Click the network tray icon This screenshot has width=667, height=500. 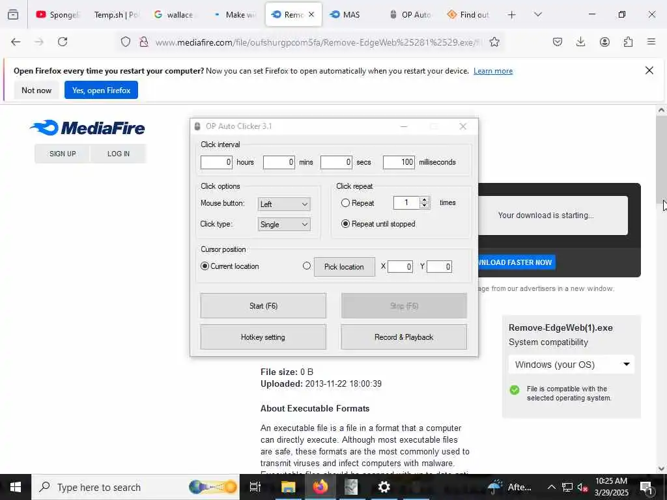point(567,487)
